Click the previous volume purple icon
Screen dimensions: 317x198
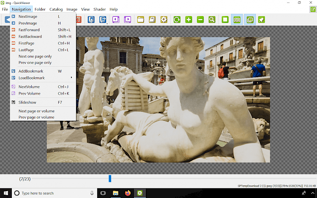[116, 19]
